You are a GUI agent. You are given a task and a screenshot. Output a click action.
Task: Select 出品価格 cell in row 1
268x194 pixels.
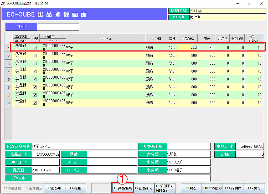(x=188, y=48)
